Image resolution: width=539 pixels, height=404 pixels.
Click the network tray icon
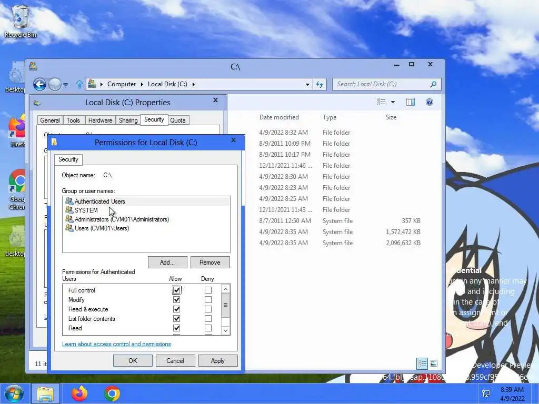coord(486,393)
